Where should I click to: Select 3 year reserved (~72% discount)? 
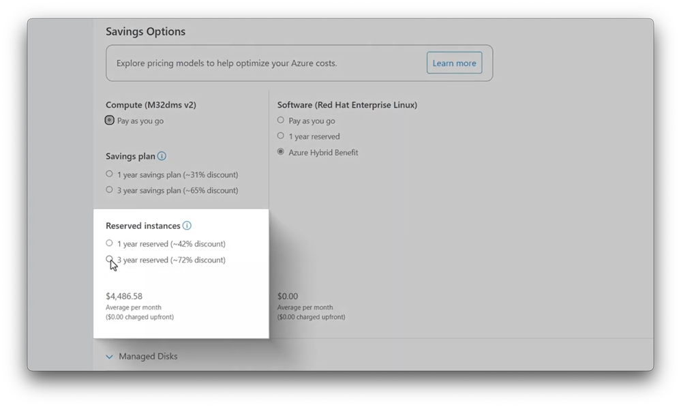tap(110, 259)
